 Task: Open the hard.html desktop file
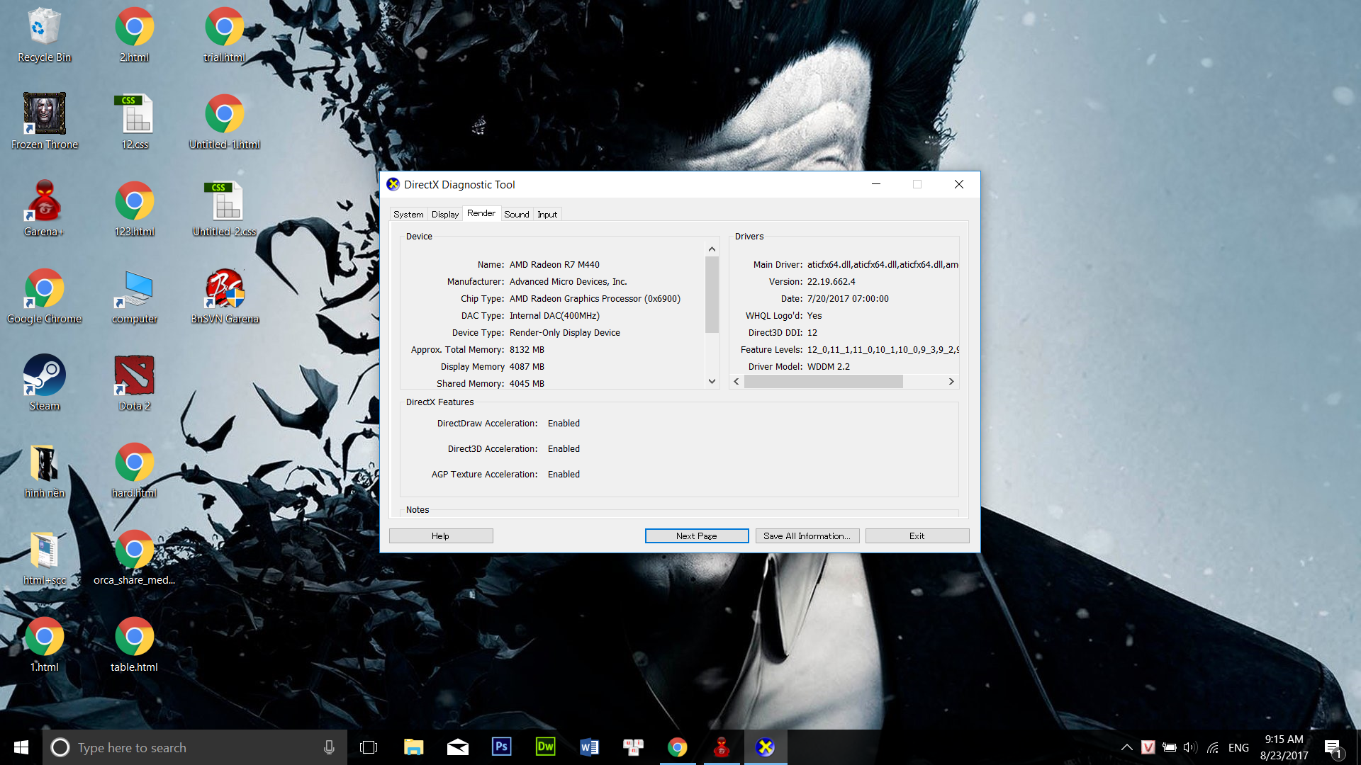[x=134, y=470]
